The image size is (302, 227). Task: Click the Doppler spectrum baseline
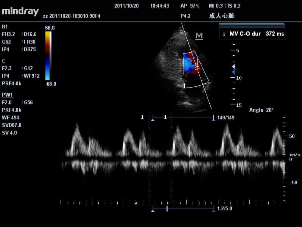[174, 159]
